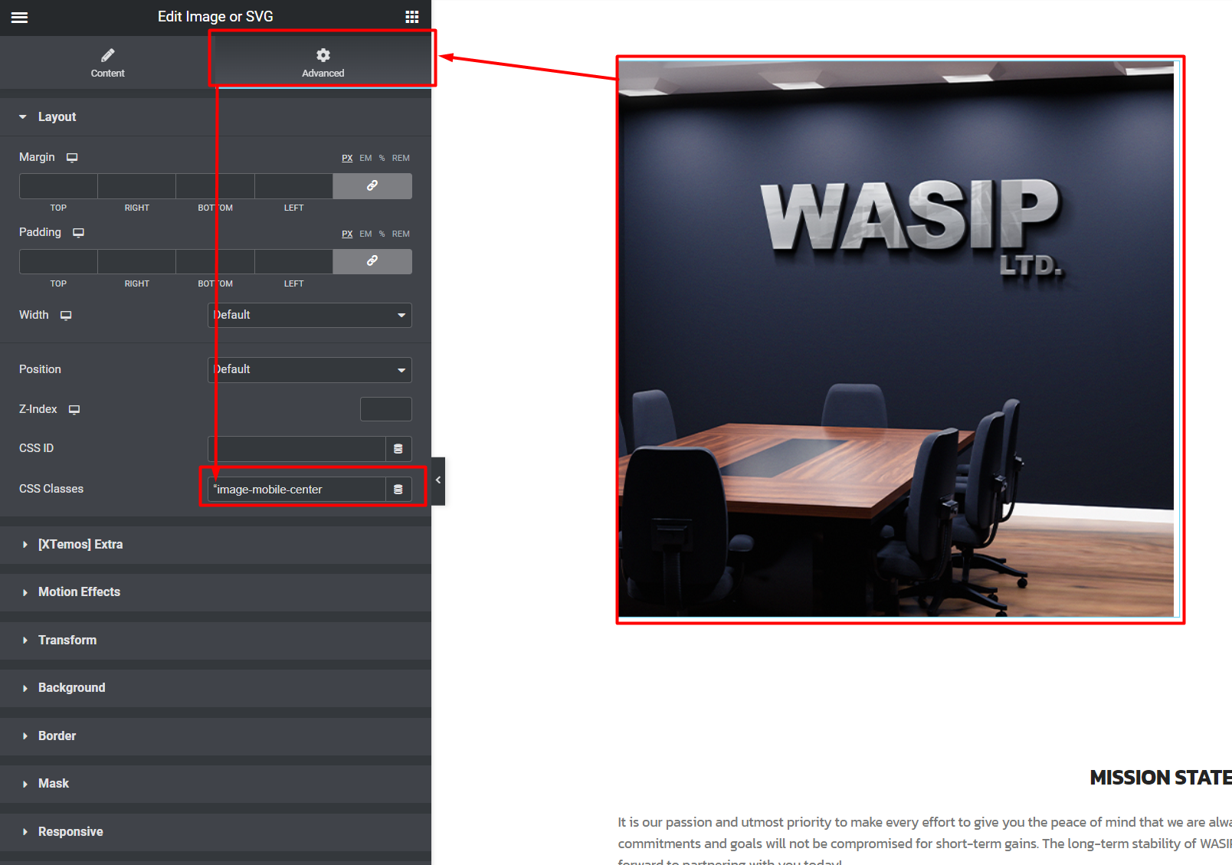Select REM unit for Margin
Image resolution: width=1232 pixels, height=865 pixels.
(x=401, y=158)
